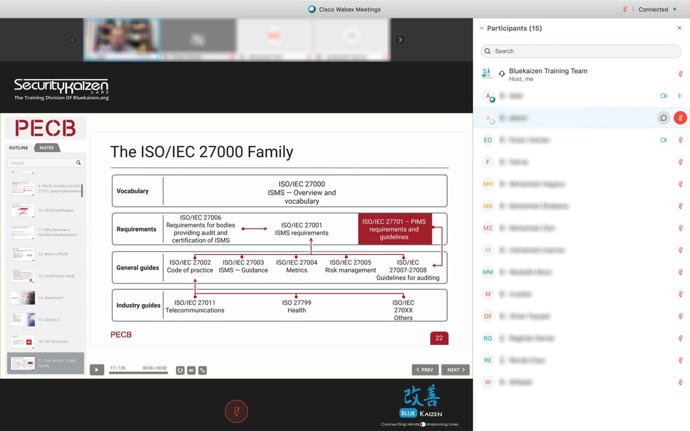Select the RG participant avatar

click(488, 338)
